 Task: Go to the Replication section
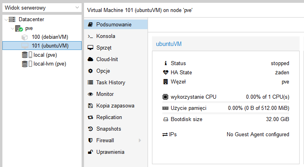pos(109,117)
